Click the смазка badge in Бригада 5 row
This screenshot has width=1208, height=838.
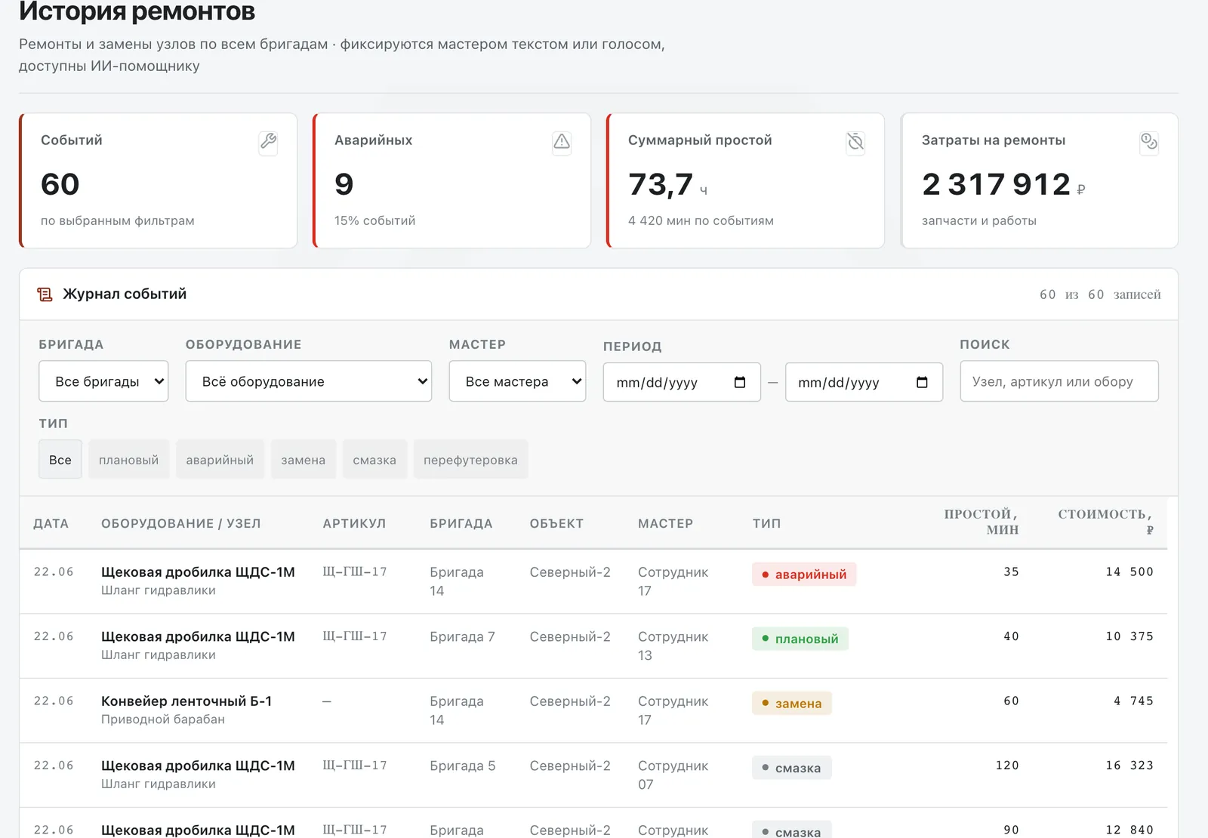792,768
